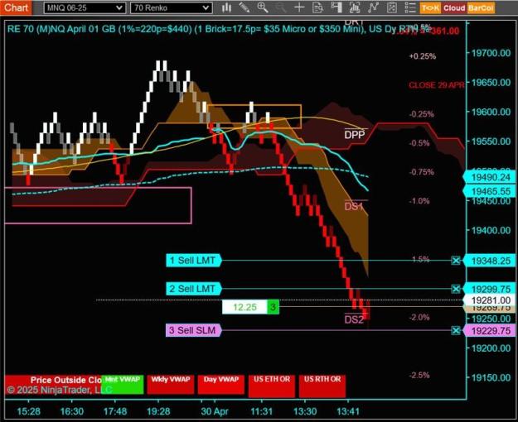Open the strategy performance icon

click(x=392, y=7)
